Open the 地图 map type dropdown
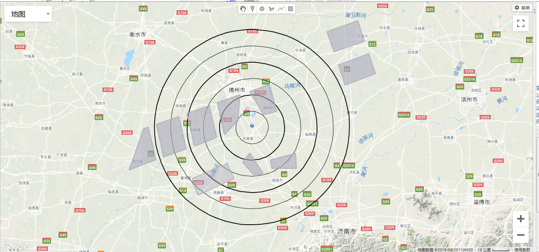Screen dimensions: 539x252 [x=28, y=14]
